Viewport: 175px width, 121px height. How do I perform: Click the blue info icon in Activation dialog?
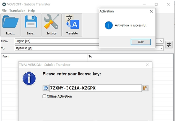tap(109, 25)
